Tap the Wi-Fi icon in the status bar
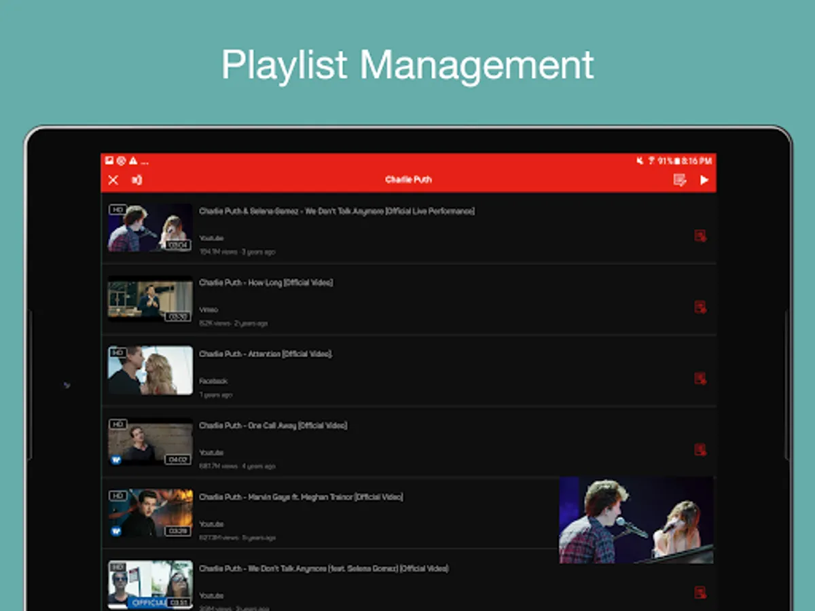Viewport: 815px width, 611px height. [651, 161]
